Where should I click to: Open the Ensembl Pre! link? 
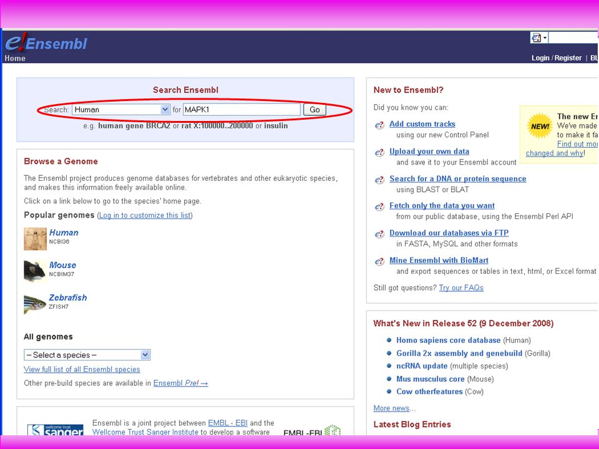pyautogui.click(x=181, y=383)
